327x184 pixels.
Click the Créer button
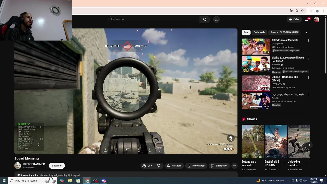294,20
